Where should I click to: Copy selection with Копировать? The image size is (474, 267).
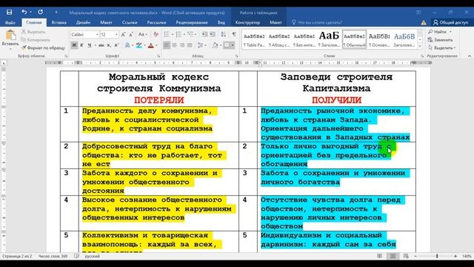click(36, 39)
